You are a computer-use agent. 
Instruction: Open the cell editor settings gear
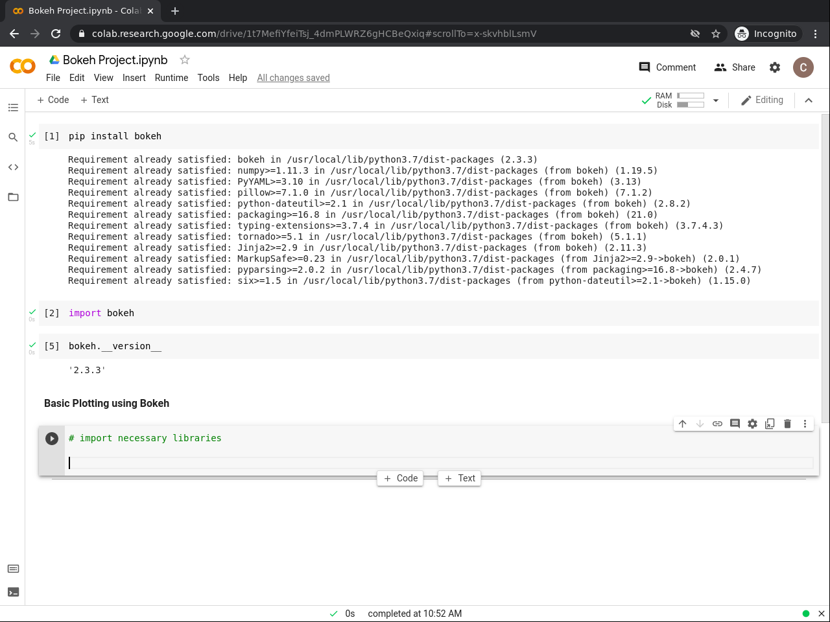click(752, 424)
